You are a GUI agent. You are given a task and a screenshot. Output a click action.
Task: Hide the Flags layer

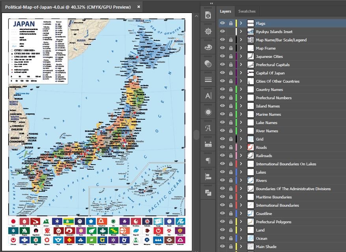(x=223, y=23)
